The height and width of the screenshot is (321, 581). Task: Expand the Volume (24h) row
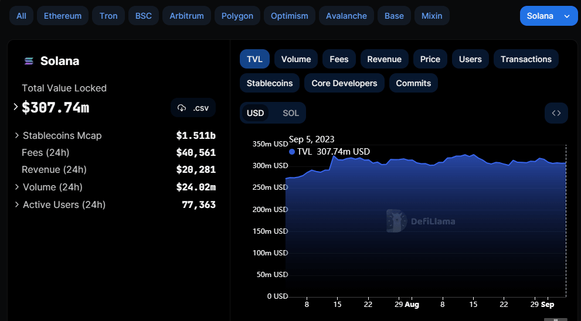17,187
